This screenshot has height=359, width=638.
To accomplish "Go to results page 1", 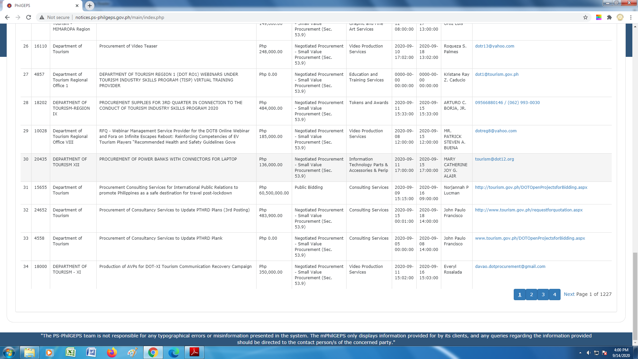I will pos(520,295).
